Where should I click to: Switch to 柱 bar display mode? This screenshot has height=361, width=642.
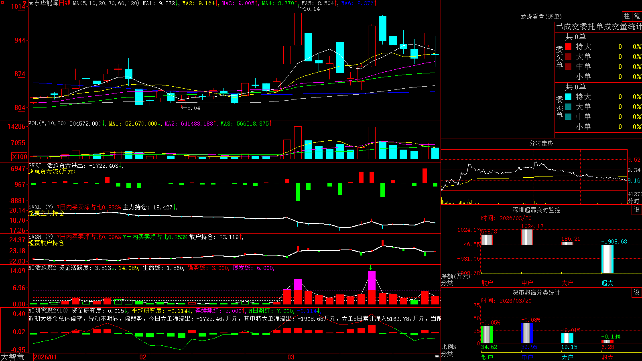pos(627,16)
